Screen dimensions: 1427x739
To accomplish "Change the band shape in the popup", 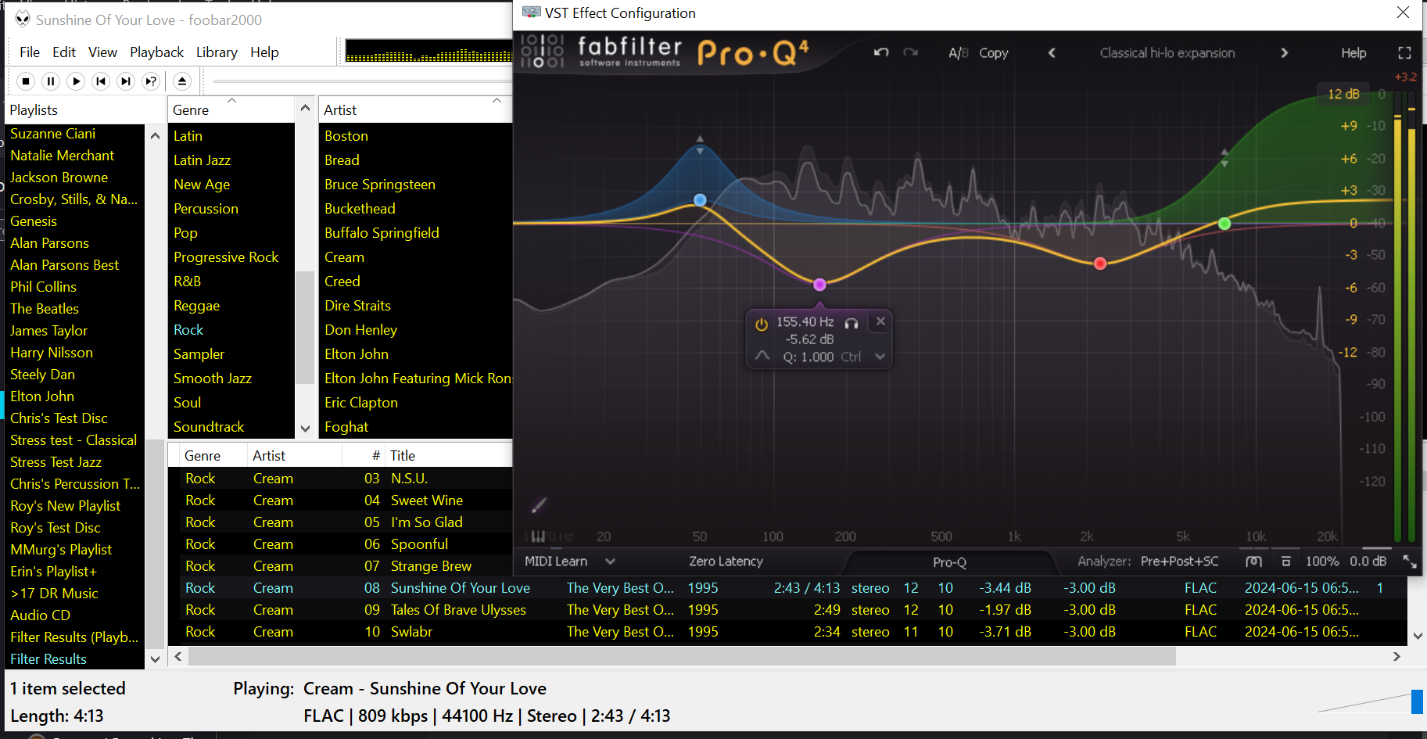I will tap(762, 356).
